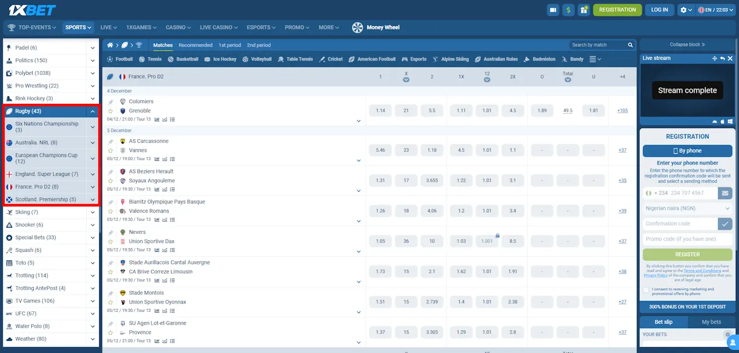Switch to the Recommended tab
Viewport: 739px width, 353px height.
pyautogui.click(x=195, y=45)
